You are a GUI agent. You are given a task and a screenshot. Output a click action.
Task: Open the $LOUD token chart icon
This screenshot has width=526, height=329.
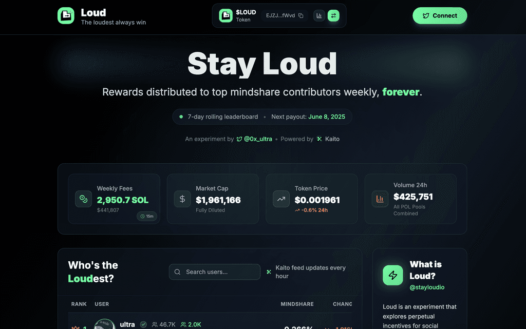[319, 15]
